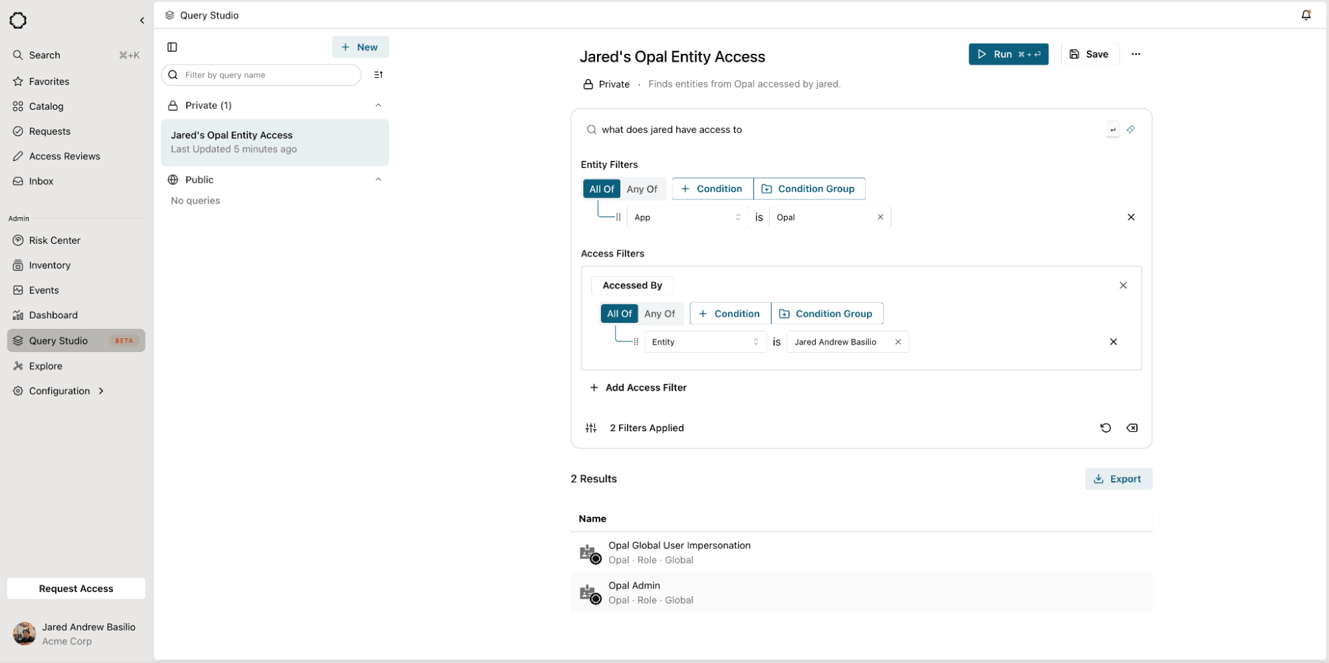Open the notifications bell
Viewport: 1329px width, 663px height.
point(1306,15)
